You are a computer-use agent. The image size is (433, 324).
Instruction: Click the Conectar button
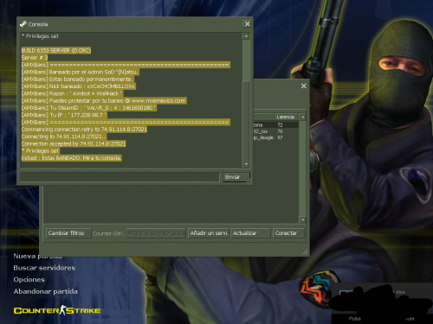point(288,233)
